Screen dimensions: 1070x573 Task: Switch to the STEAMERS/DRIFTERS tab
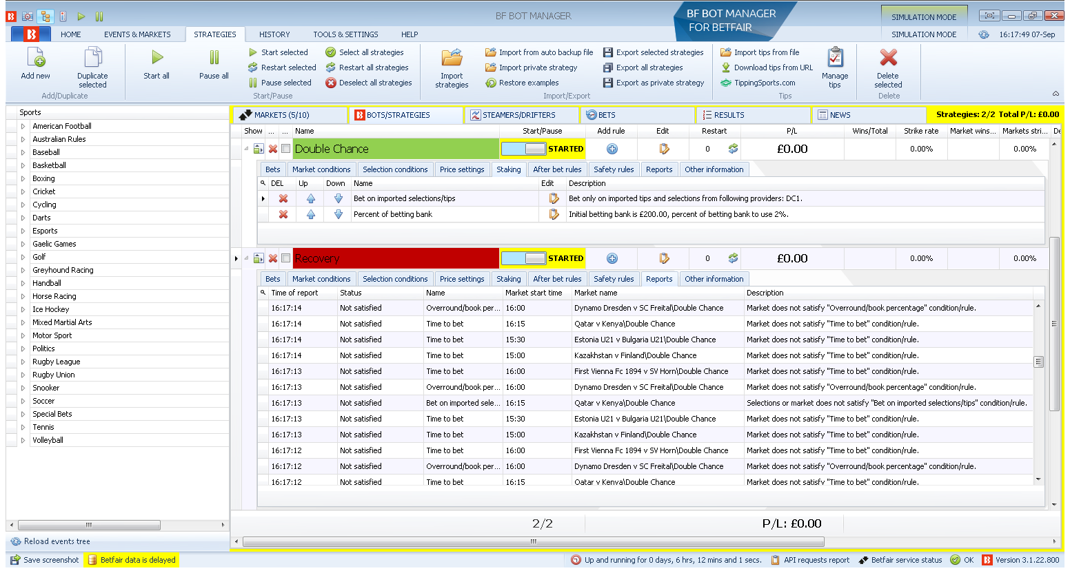pos(521,115)
